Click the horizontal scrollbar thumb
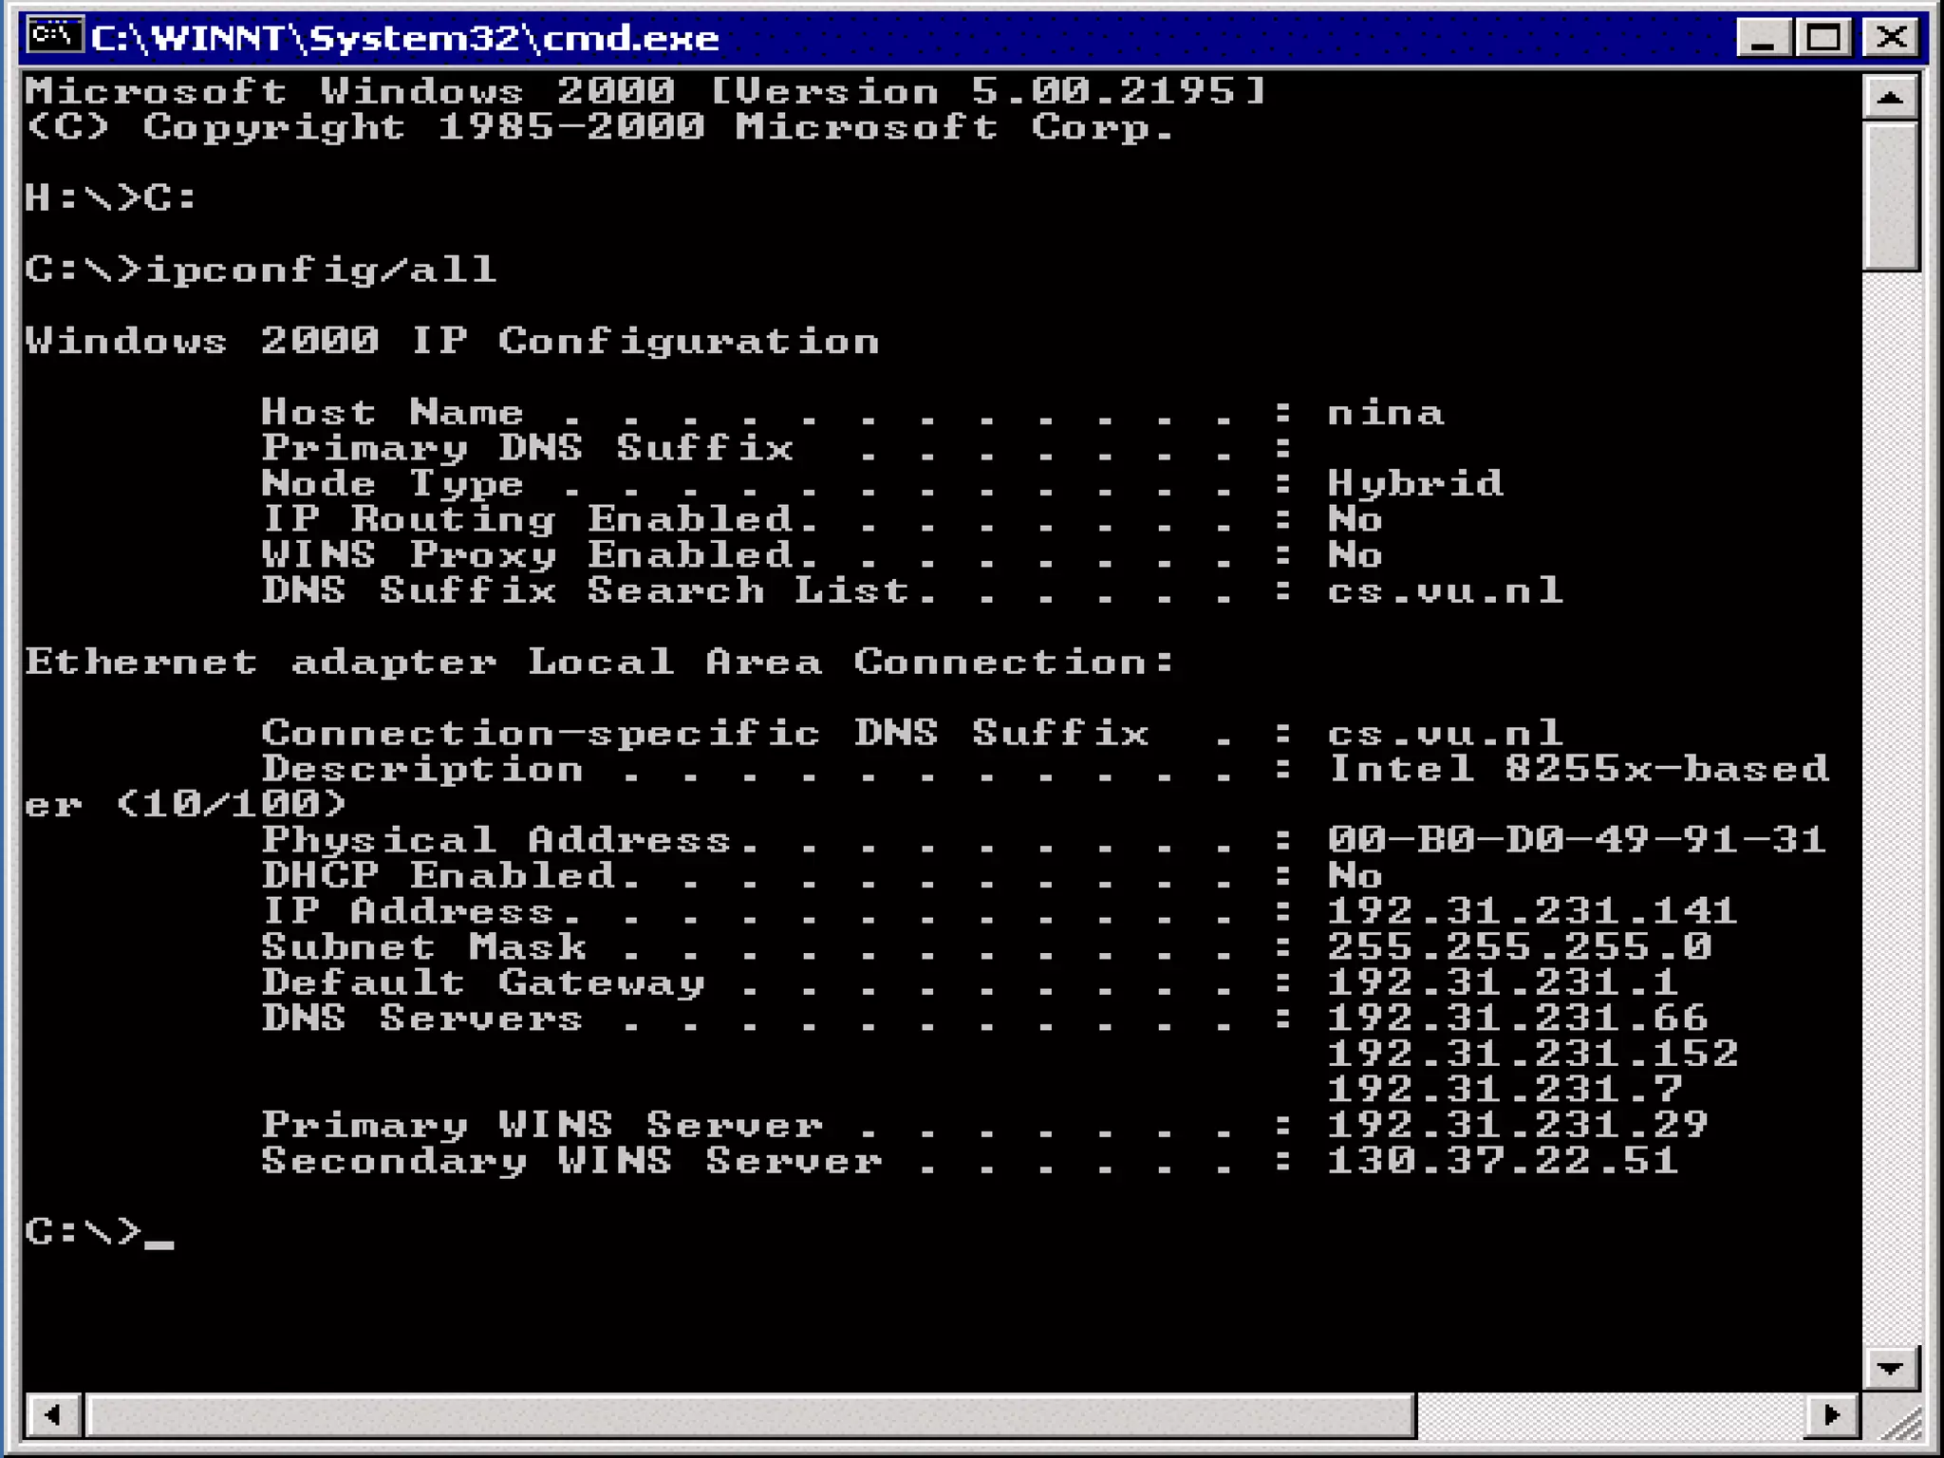This screenshot has width=1944, height=1458. click(750, 1415)
